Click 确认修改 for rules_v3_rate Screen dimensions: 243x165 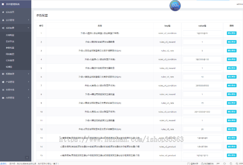click(232, 77)
